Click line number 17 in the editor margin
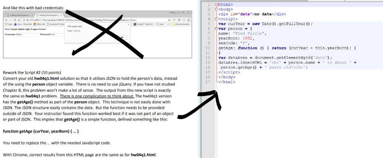 [208, 82]
